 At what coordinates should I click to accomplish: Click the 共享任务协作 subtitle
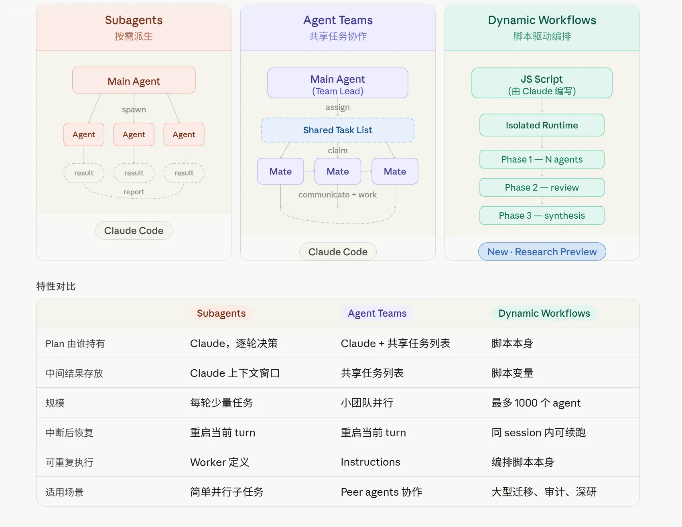pos(338,36)
